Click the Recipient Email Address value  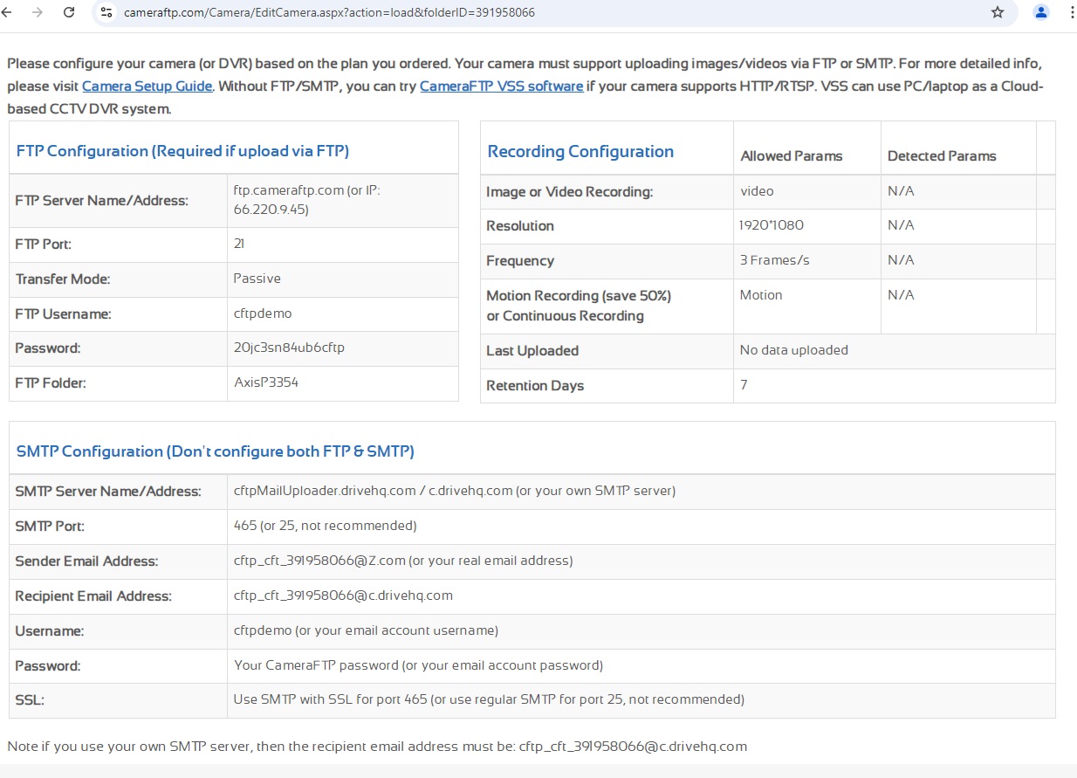343,596
